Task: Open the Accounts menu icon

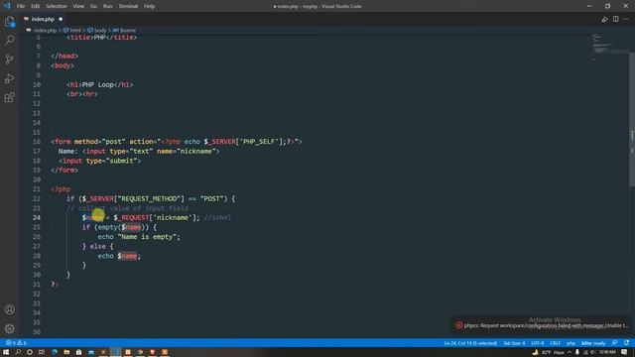Action: pyautogui.click(x=9, y=309)
